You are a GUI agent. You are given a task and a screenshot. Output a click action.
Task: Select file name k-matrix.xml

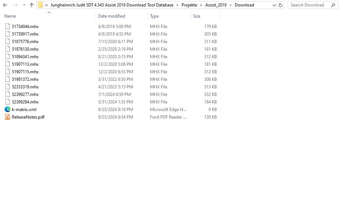pos(24,110)
